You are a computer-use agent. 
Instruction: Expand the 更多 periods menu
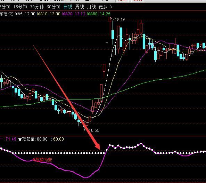click(x=103, y=7)
